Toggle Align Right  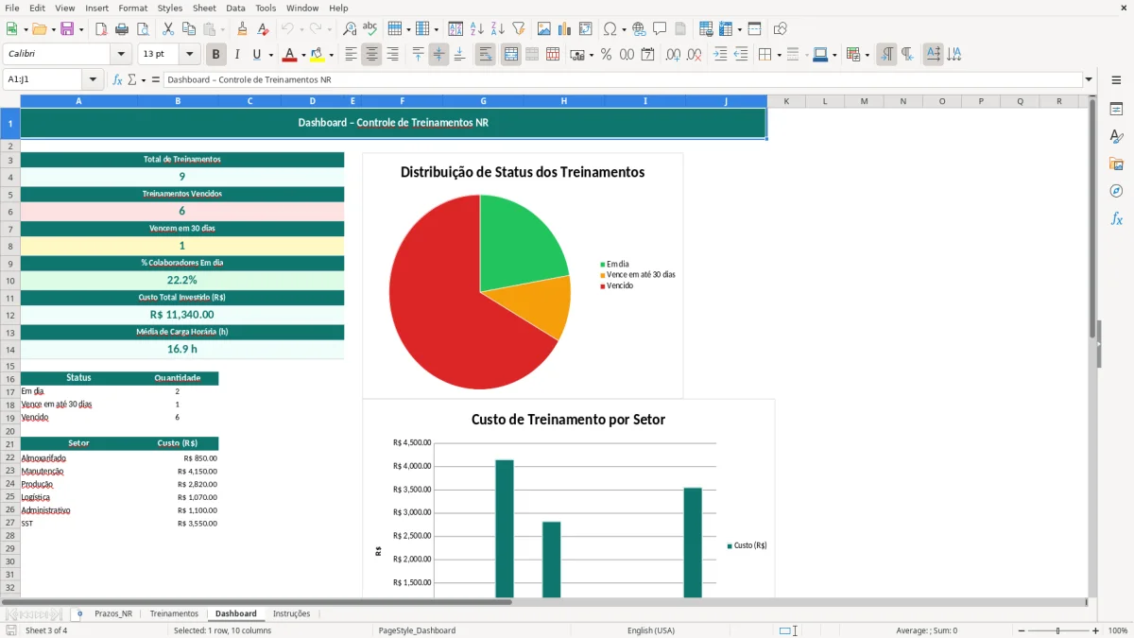point(392,55)
